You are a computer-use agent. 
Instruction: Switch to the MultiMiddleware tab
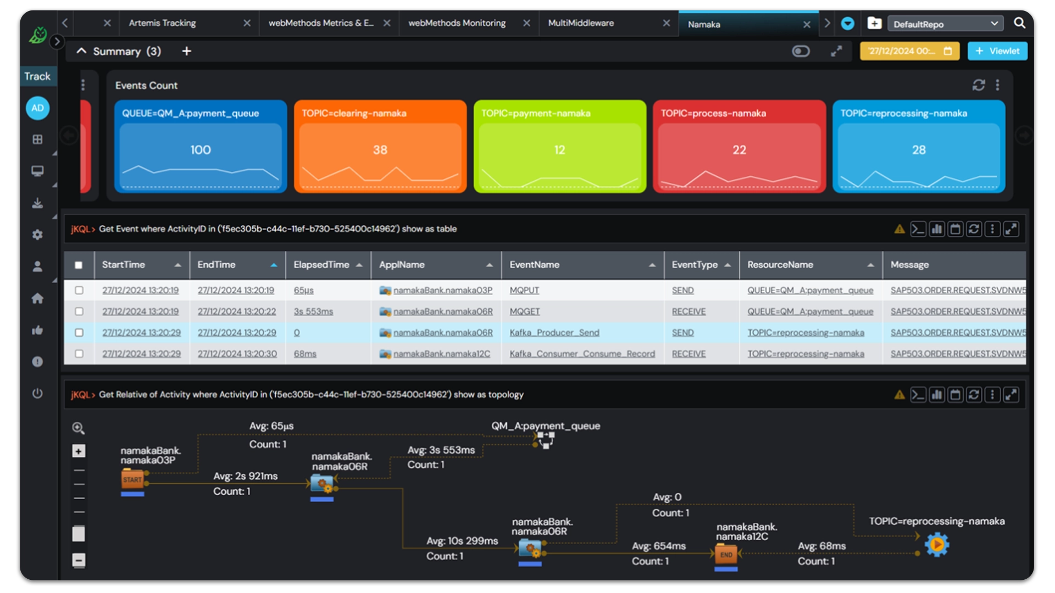pos(581,23)
